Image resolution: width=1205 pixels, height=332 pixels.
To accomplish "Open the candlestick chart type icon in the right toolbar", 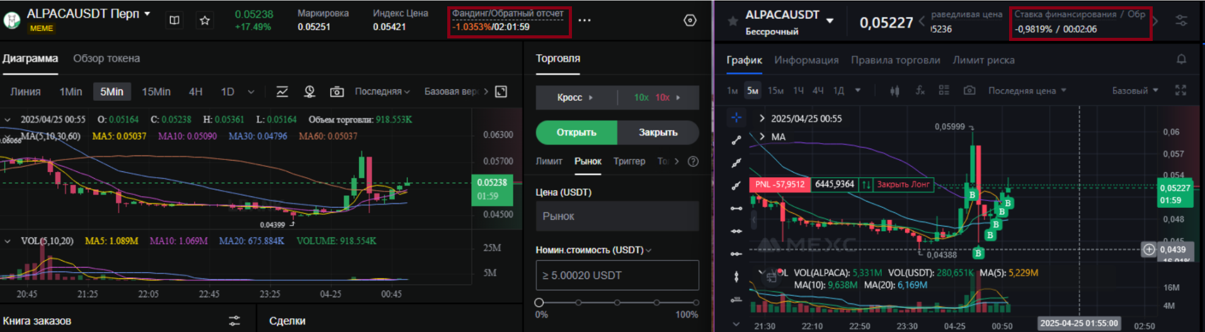I will (x=894, y=91).
